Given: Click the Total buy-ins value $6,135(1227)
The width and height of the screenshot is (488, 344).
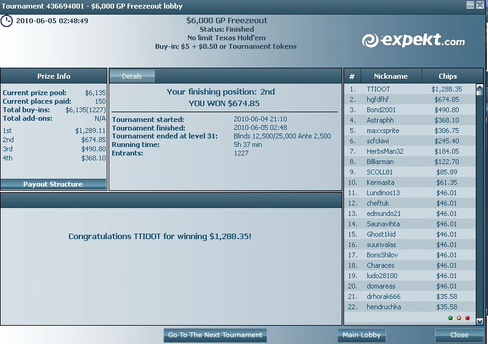Looking at the screenshot, I should (85, 110).
